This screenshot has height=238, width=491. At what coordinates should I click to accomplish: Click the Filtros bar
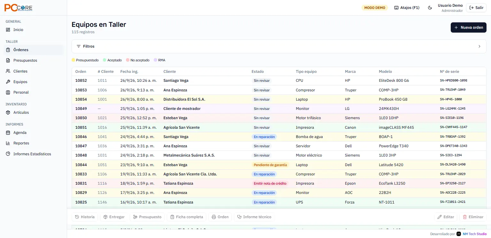point(279,46)
